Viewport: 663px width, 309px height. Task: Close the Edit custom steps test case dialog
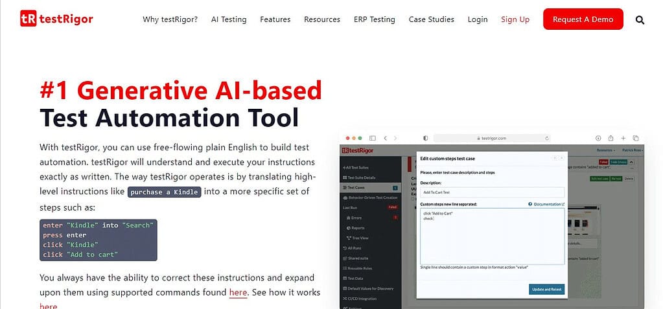click(x=561, y=157)
